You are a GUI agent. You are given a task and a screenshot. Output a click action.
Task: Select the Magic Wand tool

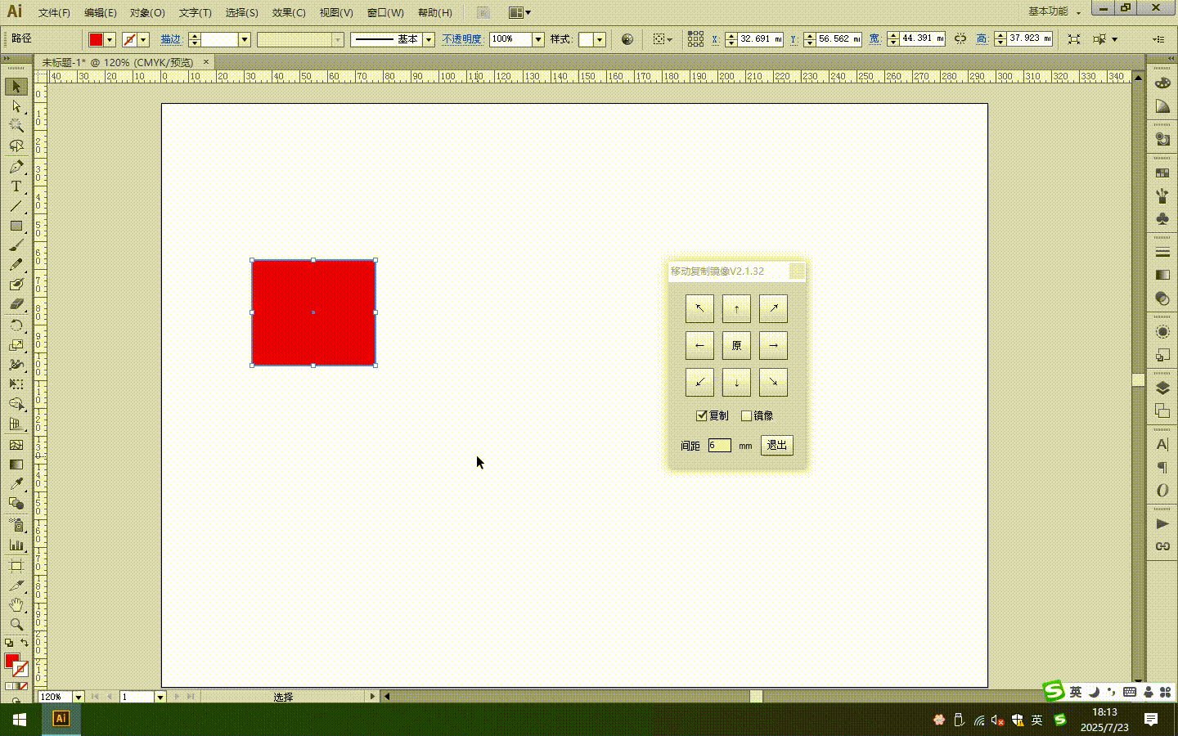tap(16, 126)
